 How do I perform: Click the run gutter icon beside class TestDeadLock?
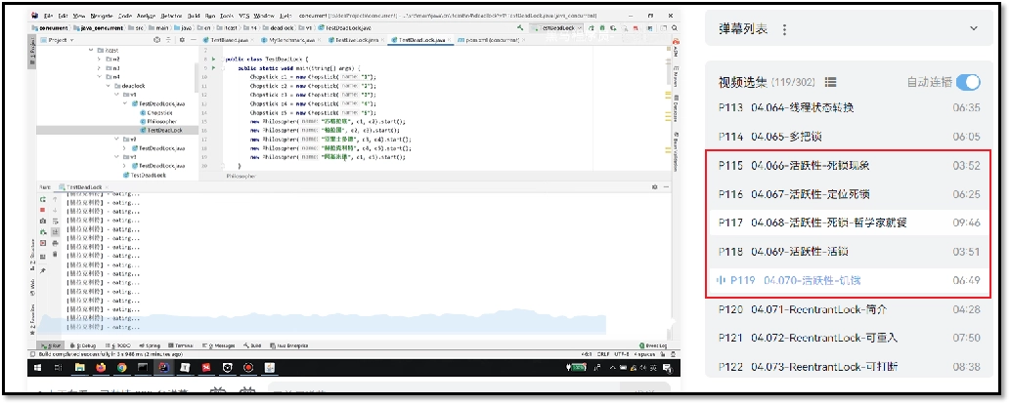tap(212, 59)
